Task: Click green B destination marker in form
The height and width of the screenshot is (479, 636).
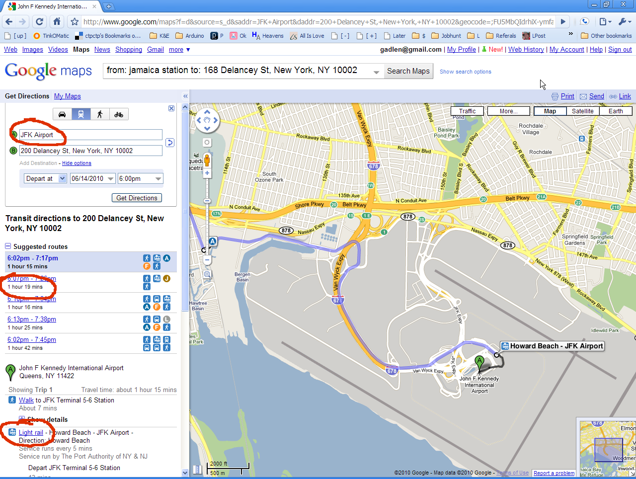Action: [x=13, y=151]
